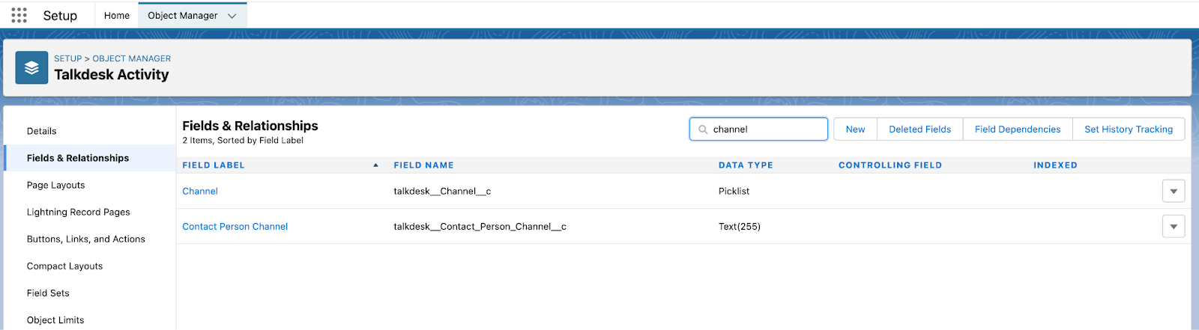Sort by the FIELD NAME column header

[423, 165]
